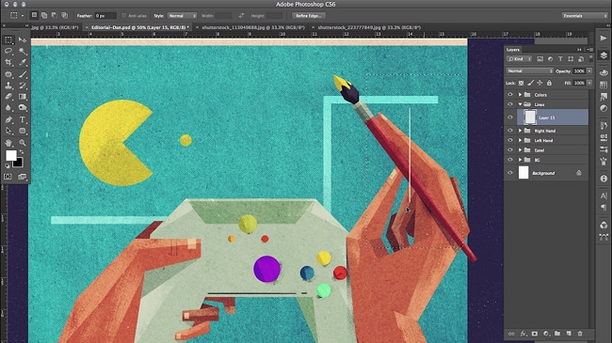
Task: Select the Lasso tool
Action: [x=8, y=51]
